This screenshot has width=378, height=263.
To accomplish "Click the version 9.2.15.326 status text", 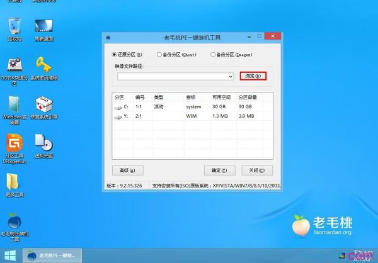I will tap(124, 186).
